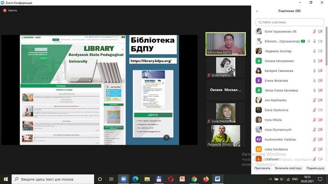This screenshot has height=184, width=328.
Task: Open Firefox from taskbar
Action: [x=206, y=179]
